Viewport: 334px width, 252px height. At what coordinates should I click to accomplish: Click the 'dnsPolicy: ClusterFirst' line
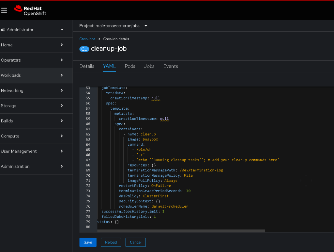(144, 196)
